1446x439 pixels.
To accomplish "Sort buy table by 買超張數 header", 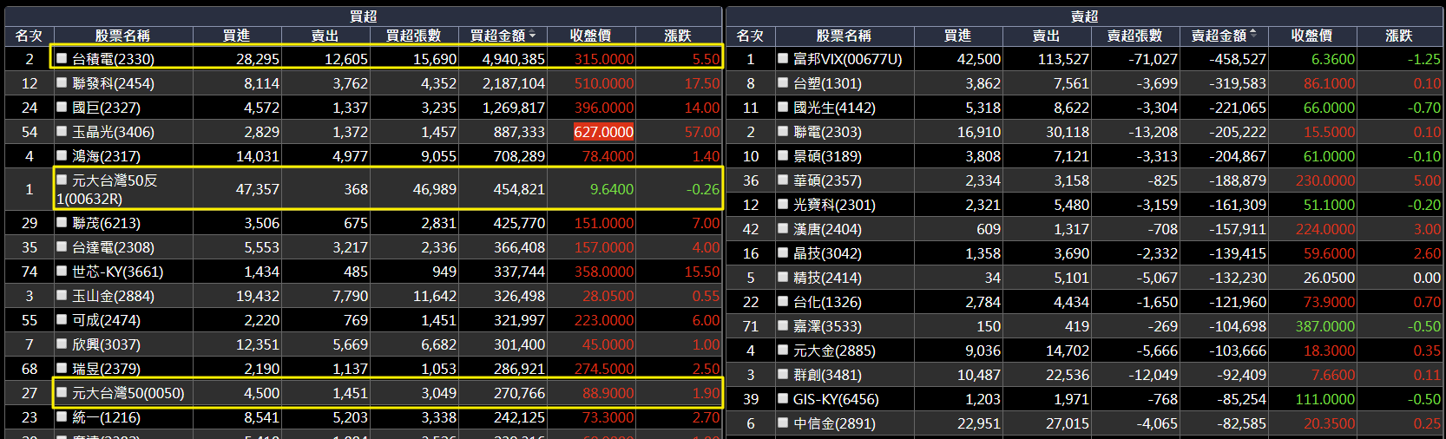I will (413, 36).
